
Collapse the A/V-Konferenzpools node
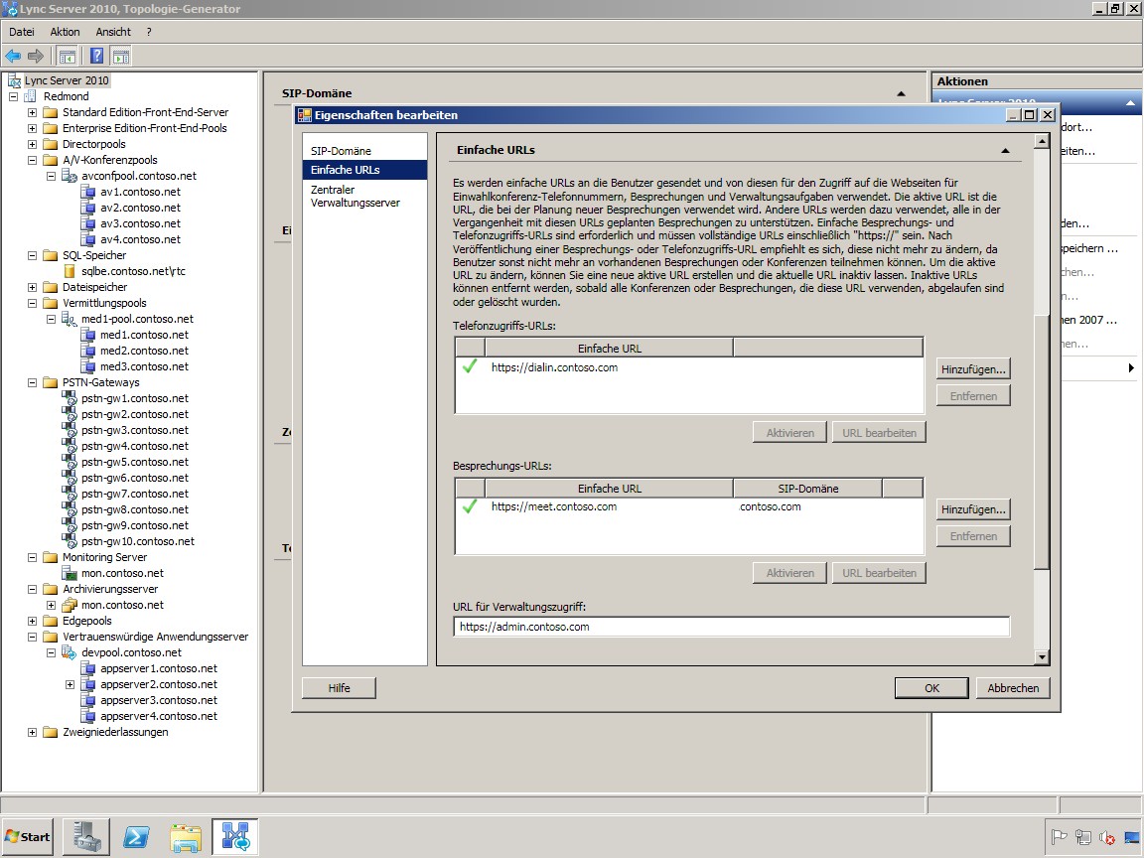click(x=32, y=160)
